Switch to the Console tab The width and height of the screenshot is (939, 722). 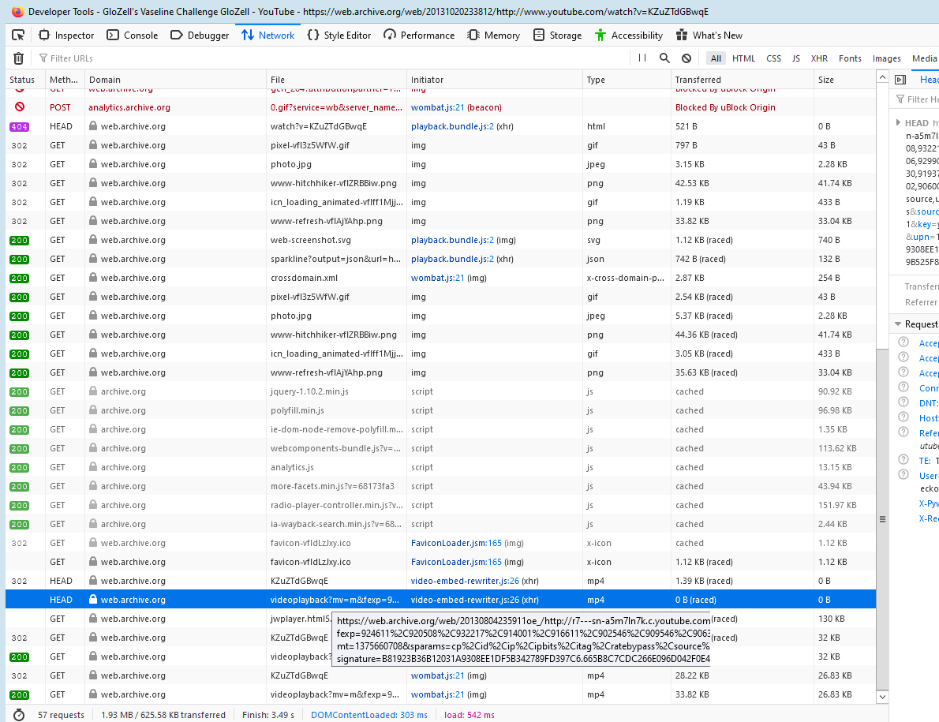pos(132,35)
